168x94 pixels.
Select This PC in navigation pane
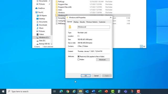point(41,12)
